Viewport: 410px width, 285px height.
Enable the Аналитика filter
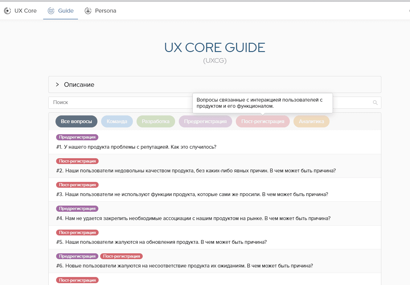pyautogui.click(x=311, y=121)
